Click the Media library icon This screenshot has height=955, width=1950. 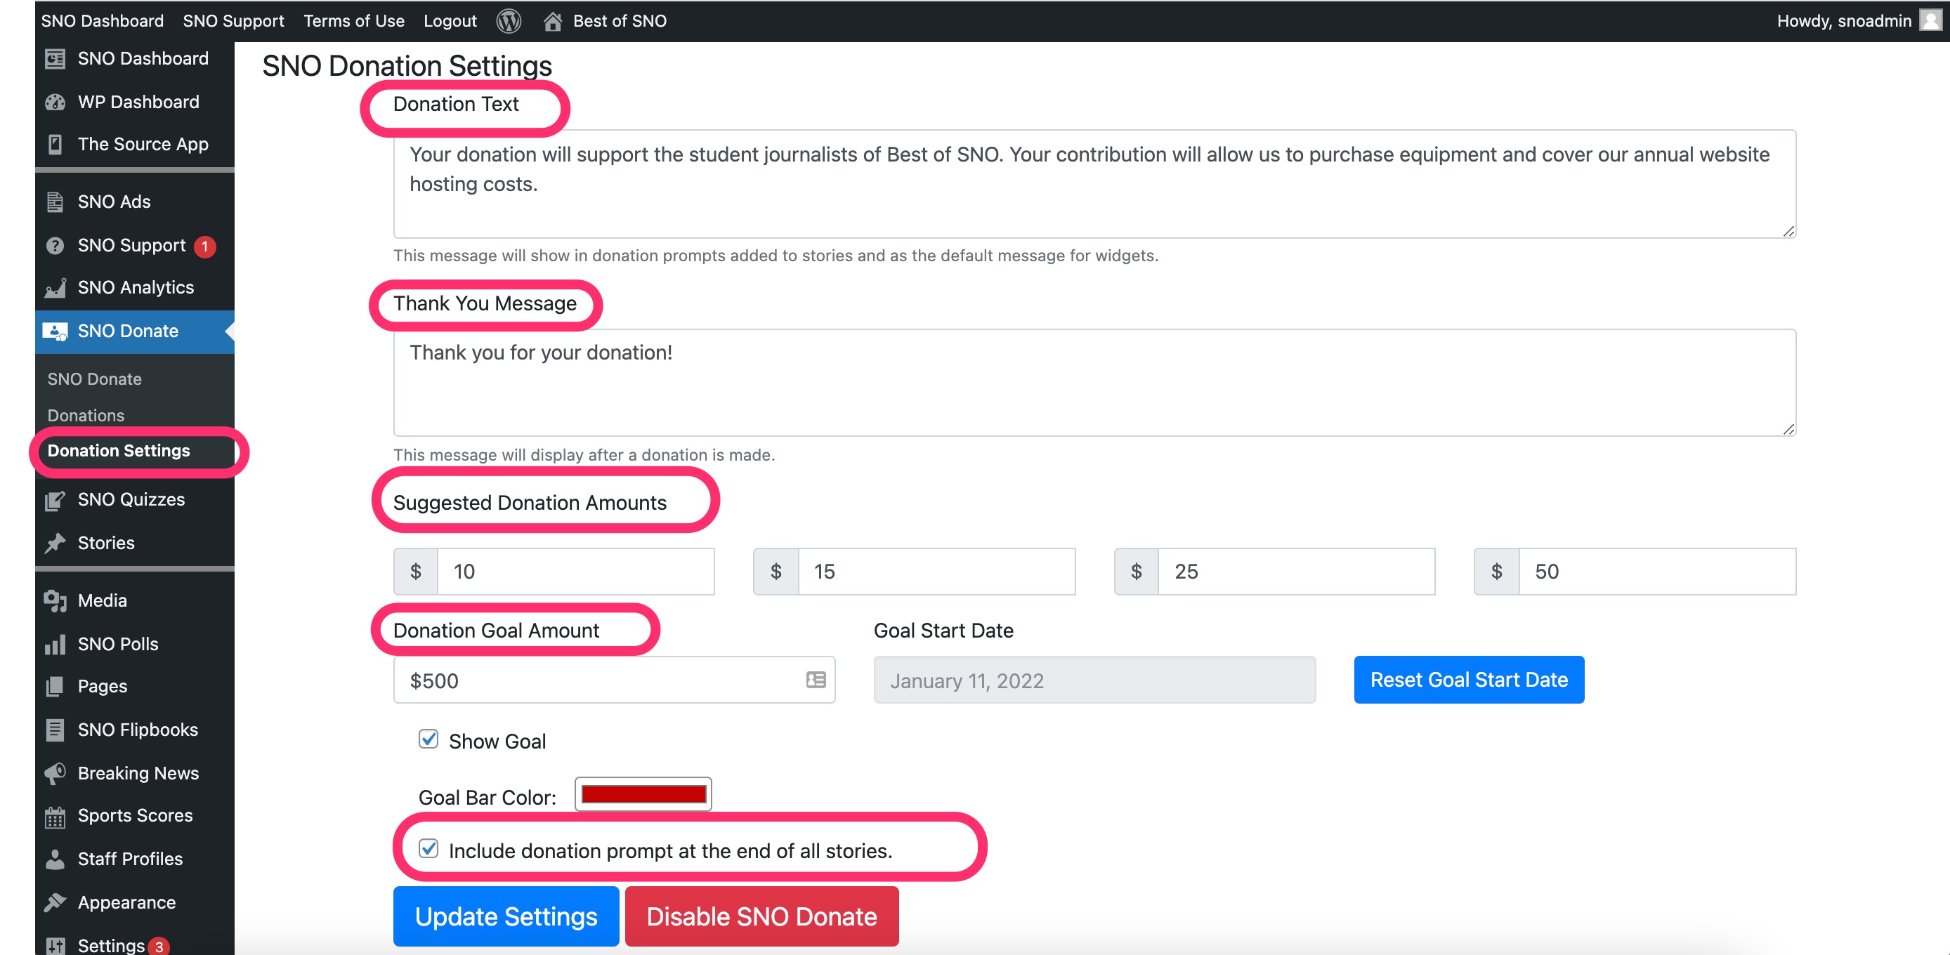[55, 601]
